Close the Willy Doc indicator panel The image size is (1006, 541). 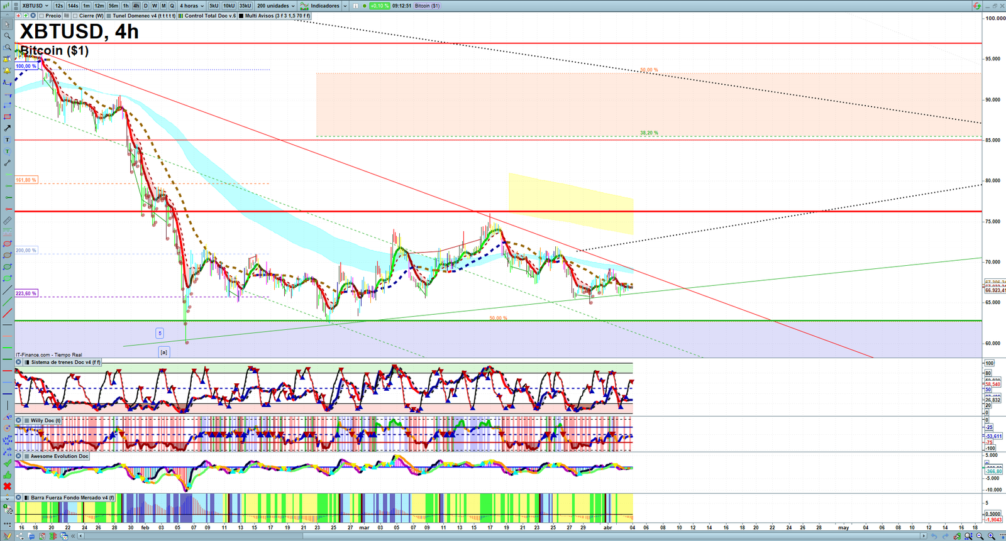[x=19, y=420]
